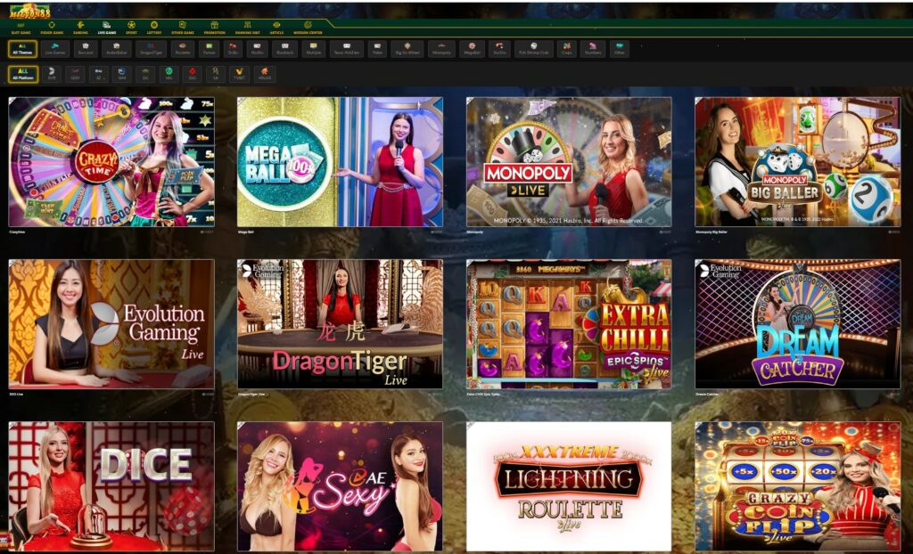The height and width of the screenshot is (554, 913).
Task: Filter by DragonTiger theme
Action: click(152, 50)
